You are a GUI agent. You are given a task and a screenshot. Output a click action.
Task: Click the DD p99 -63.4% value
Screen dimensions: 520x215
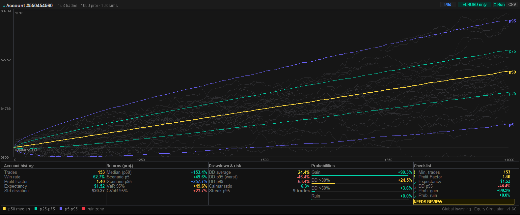[303, 182]
